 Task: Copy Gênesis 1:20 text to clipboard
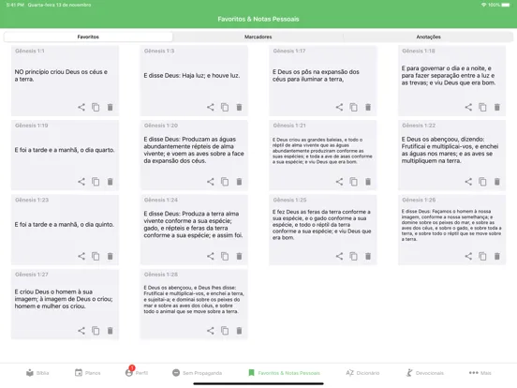point(225,182)
